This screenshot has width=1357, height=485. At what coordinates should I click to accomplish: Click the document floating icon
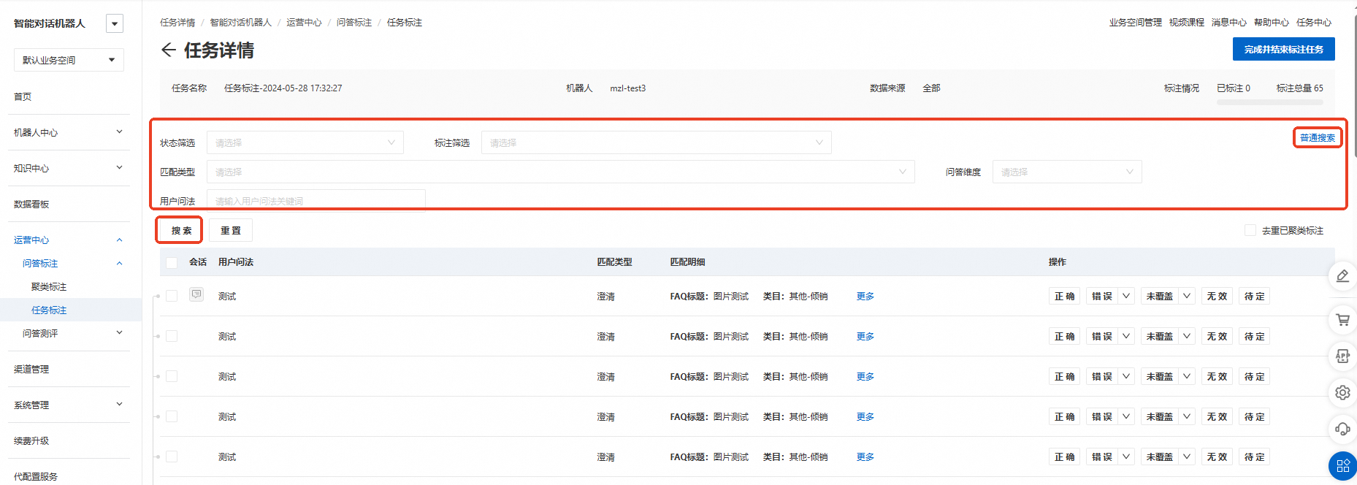click(1342, 356)
